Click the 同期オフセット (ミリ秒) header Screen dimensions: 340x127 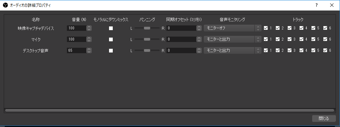(x=184, y=19)
